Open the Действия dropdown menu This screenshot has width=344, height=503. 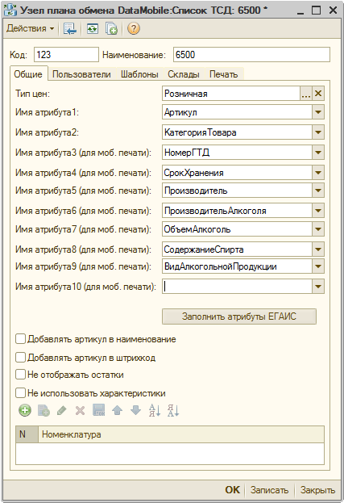[31, 28]
